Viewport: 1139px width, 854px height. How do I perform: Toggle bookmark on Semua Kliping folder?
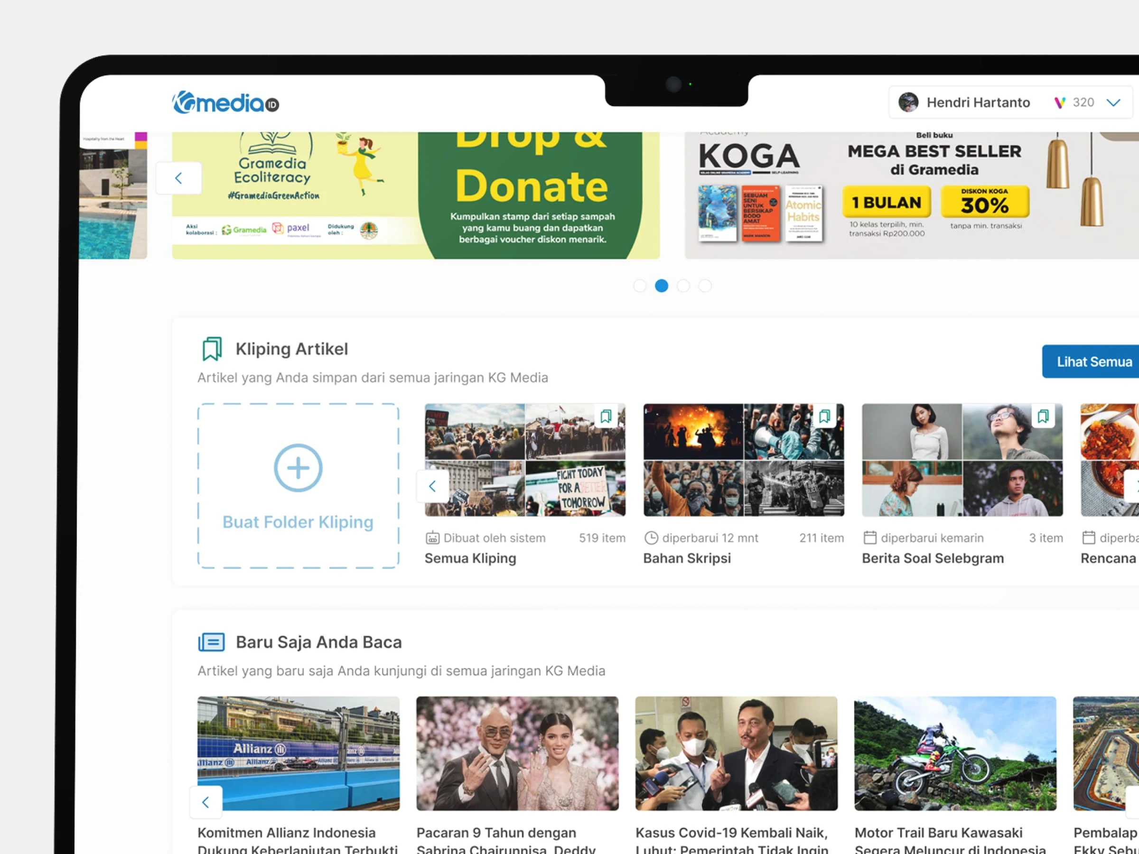tap(606, 416)
